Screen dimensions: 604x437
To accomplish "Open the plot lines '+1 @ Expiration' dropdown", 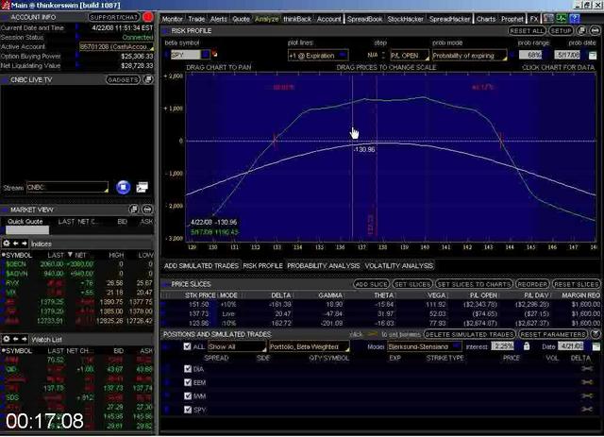I will click(318, 56).
